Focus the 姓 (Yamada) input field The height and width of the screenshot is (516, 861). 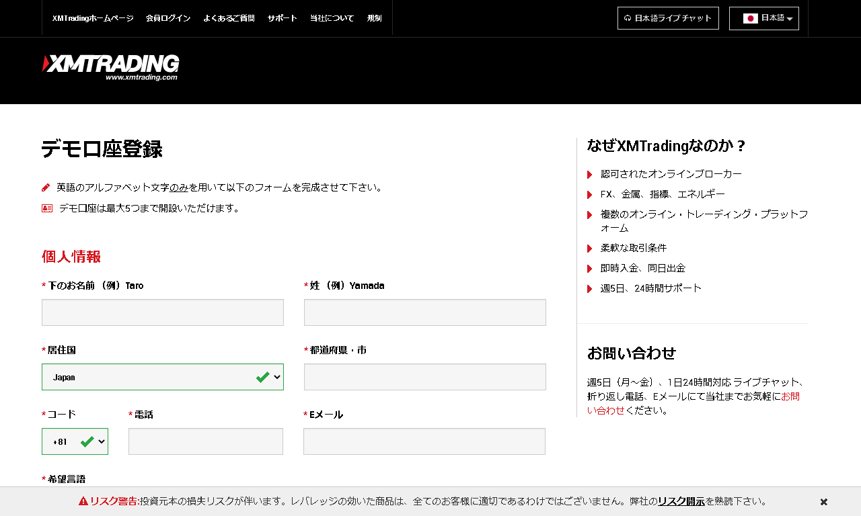(x=425, y=312)
